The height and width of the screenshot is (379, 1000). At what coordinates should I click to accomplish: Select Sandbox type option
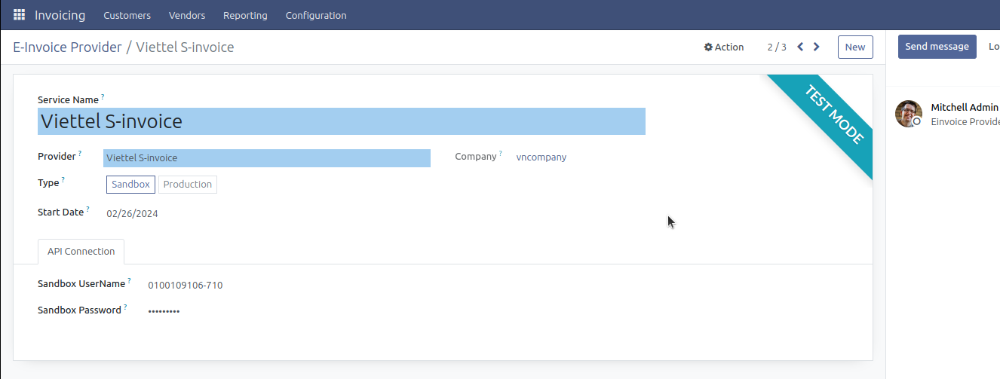[130, 185]
